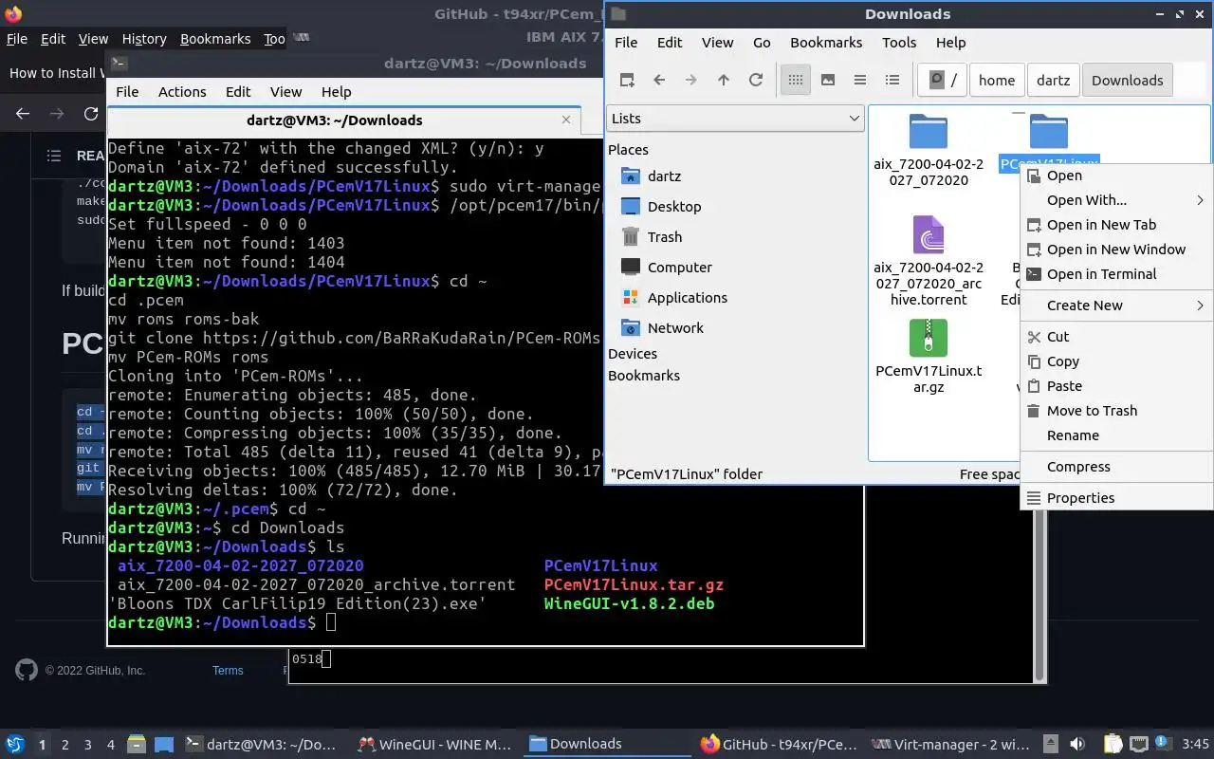This screenshot has width=1214, height=759.
Task: Go back in file manager toolbar
Action: coord(659,81)
